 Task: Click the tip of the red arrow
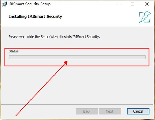point(67,61)
